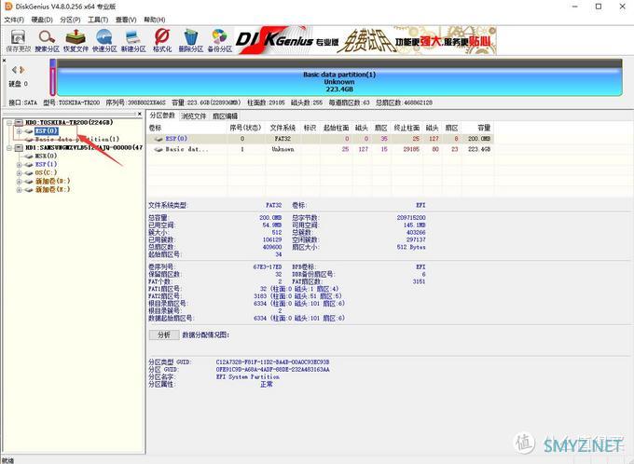Image resolution: width=634 pixels, height=464 pixels.
Task: Click the 起始柱面 column header
Action: pyautogui.click(x=336, y=129)
